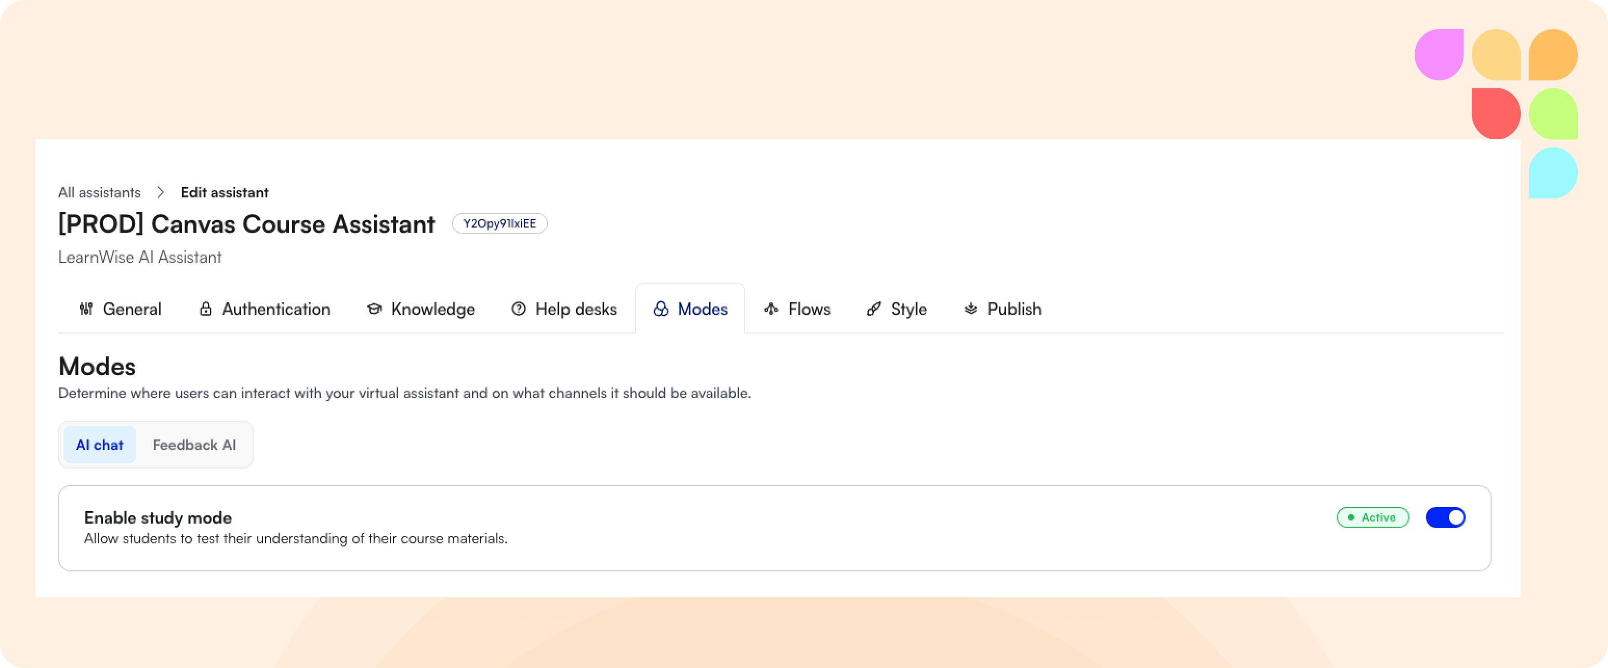Open the Help desks tab
This screenshot has height=668, width=1608.
coord(575,309)
